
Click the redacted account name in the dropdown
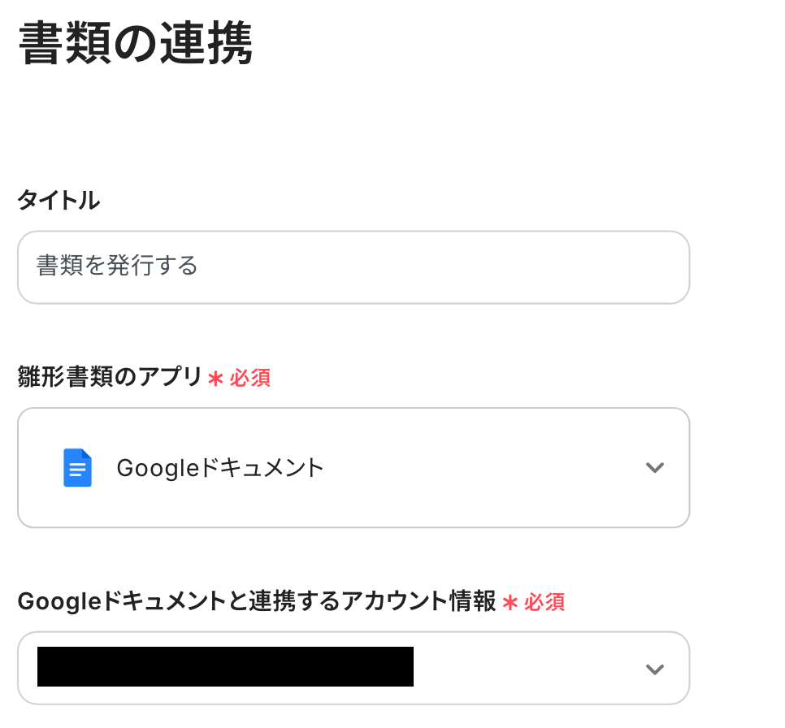tap(225, 667)
